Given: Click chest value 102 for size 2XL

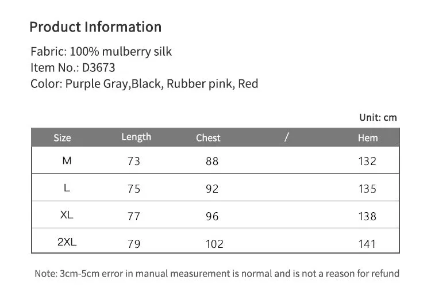Looking at the screenshot, I should click(x=215, y=244).
